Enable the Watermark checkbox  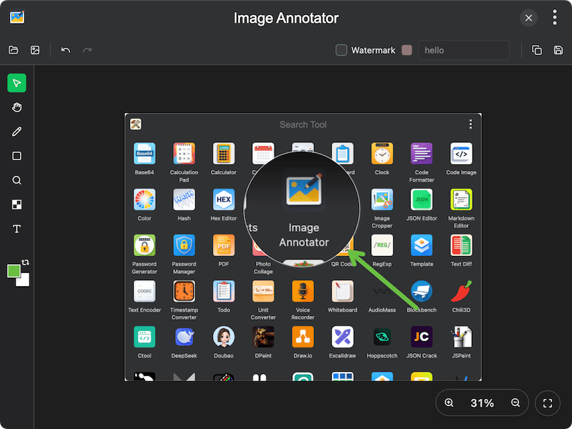(341, 50)
